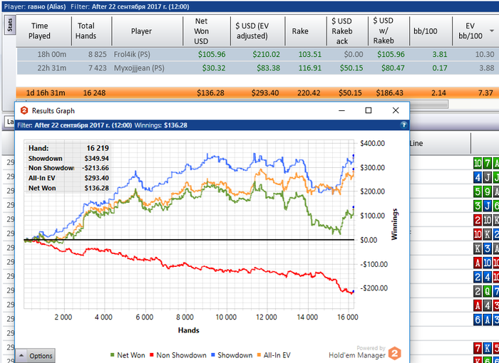Sort by Time Played column
The width and height of the screenshot is (499, 363).
click(39, 31)
